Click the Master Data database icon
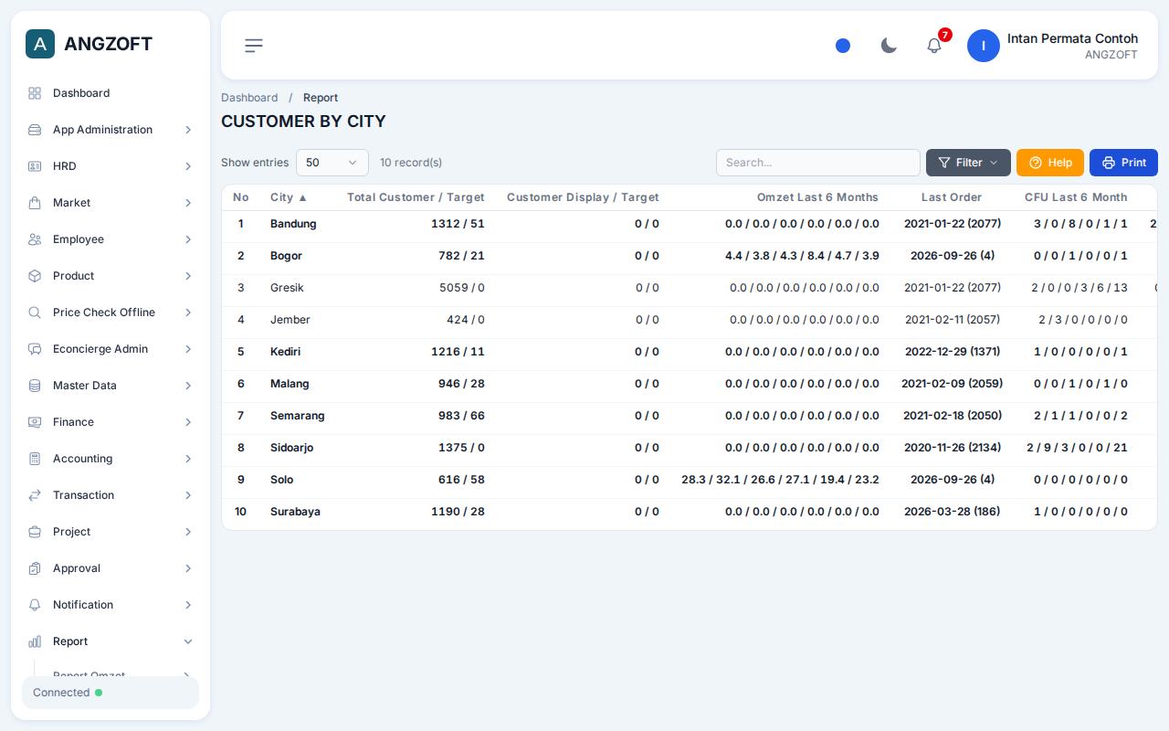This screenshot has height=731, width=1169. pyautogui.click(x=35, y=386)
